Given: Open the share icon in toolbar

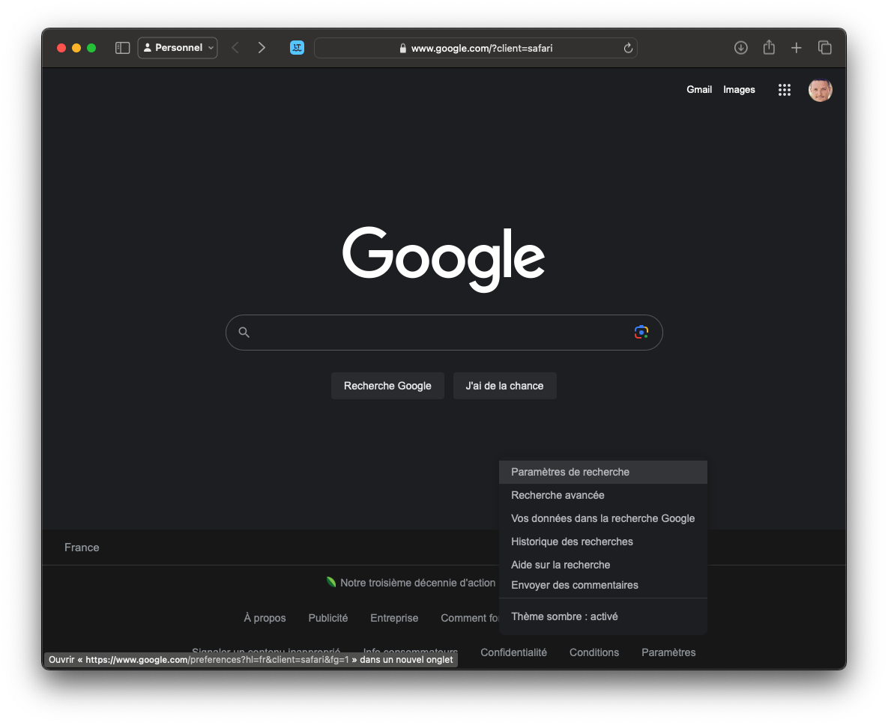Looking at the screenshot, I should point(769,47).
